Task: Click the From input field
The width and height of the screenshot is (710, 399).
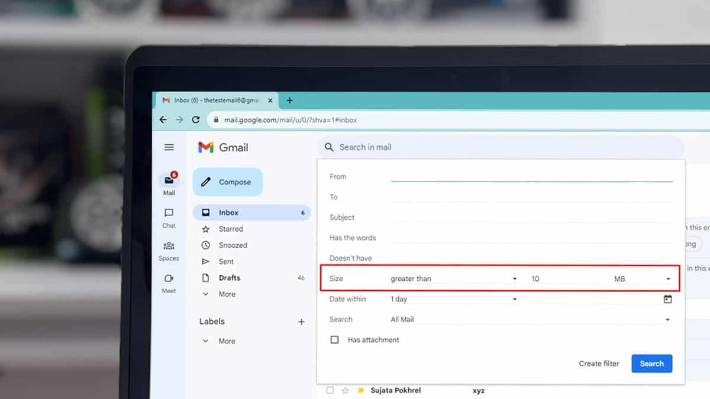Action: [x=532, y=176]
